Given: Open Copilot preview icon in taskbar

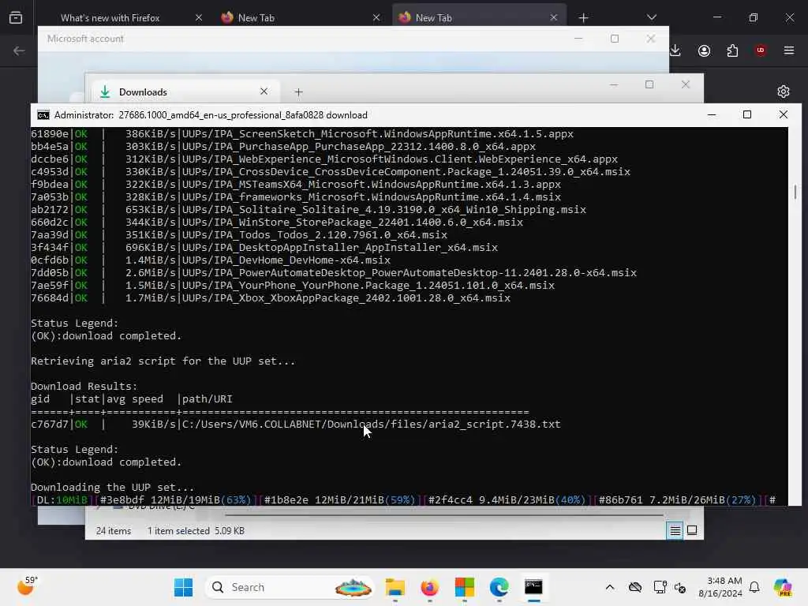Looking at the screenshot, I should pyautogui.click(x=783, y=587).
